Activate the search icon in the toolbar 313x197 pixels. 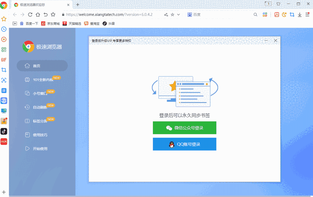(x=255, y=15)
